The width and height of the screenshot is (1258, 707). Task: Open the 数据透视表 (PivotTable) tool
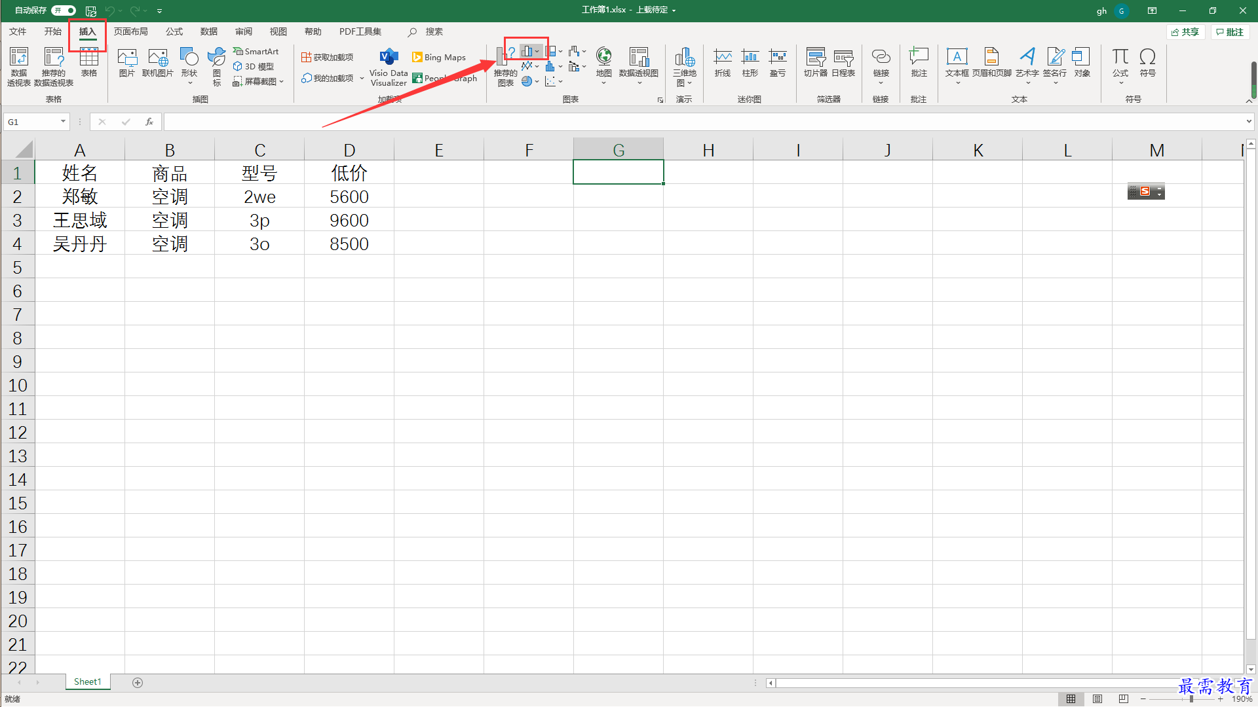point(19,66)
